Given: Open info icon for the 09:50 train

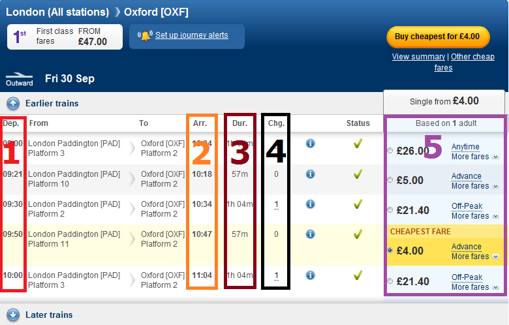Looking at the screenshot, I should (x=311, y=234).
